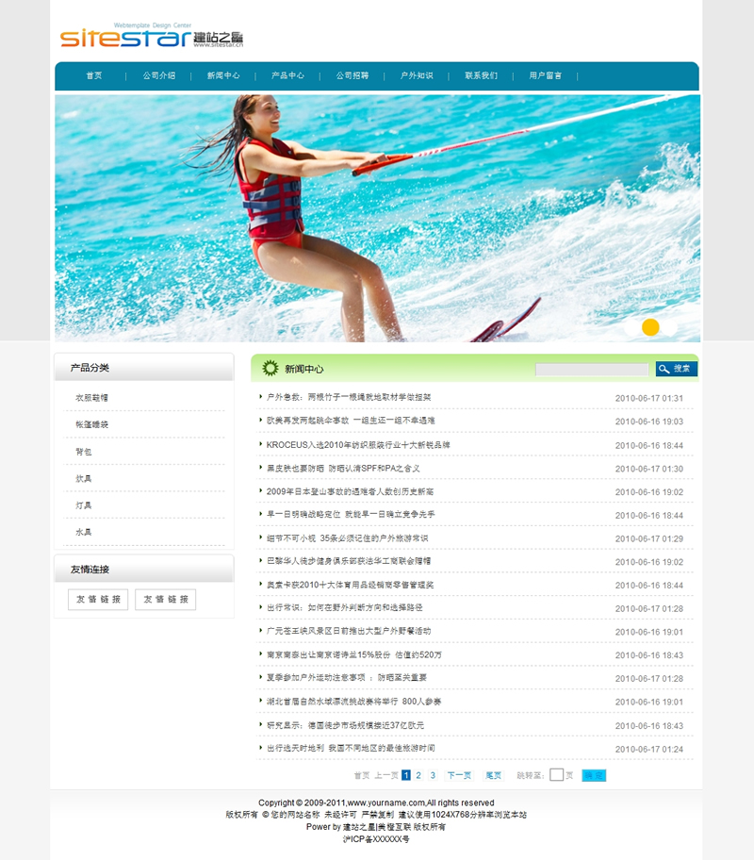Open the 首页 navigation menu item
Screen dimensions: 754x860
coord(93,75)
